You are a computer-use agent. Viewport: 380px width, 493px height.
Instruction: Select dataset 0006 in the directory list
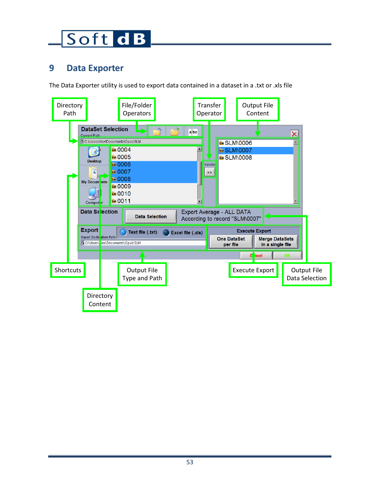154,164
